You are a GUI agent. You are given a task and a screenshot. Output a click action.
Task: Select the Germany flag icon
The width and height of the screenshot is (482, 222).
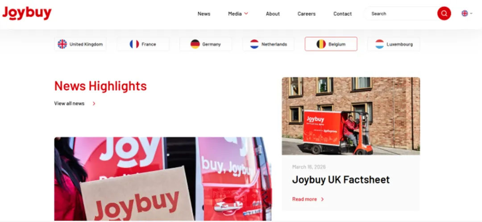195,44
